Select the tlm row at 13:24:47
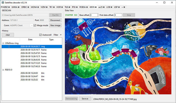The image size is (176, 103). pos(32,76)
